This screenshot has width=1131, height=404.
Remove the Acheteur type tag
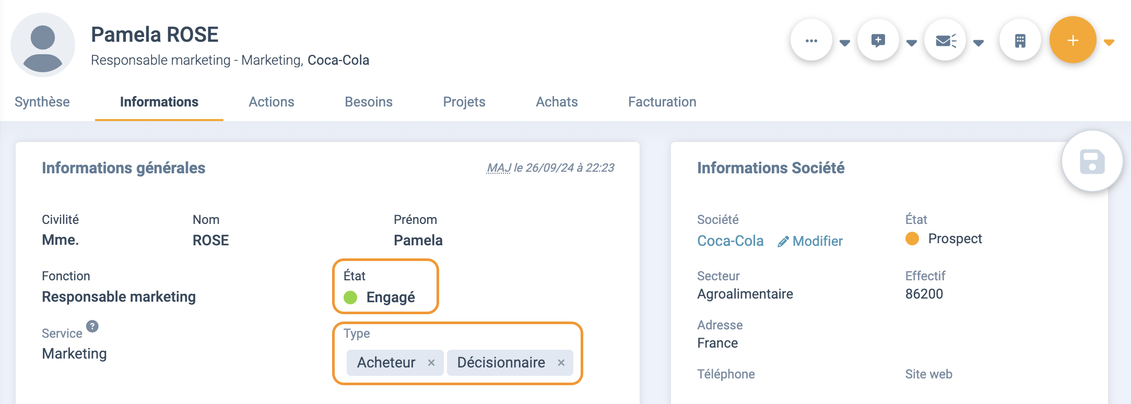tap(431, 363)
